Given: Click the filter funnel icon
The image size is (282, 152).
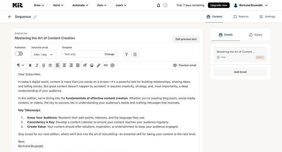Looking at the screenshot, I should coord(126,54).
